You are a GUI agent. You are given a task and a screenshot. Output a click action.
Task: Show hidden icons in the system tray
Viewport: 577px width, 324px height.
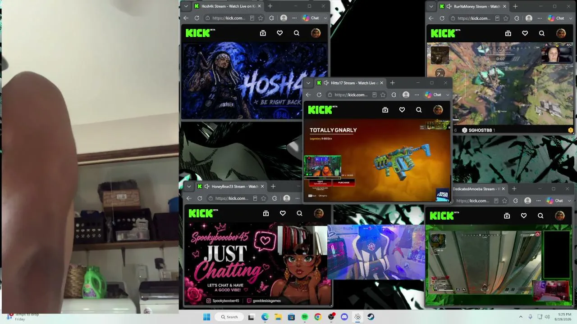click(521, 317)
